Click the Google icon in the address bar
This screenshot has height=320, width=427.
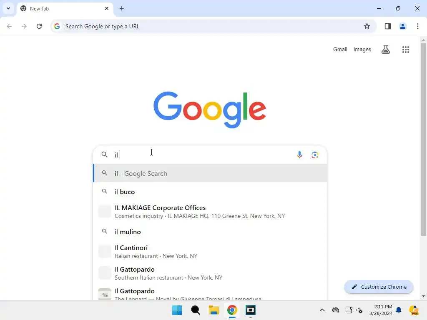click(x=57, y=26)
